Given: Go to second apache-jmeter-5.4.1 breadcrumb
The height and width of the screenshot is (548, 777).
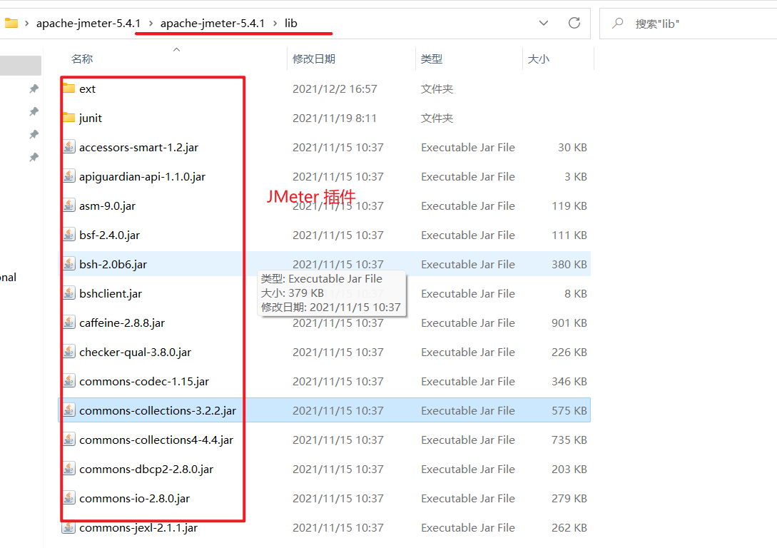Looking at the screenshot, I should (213, 24).
